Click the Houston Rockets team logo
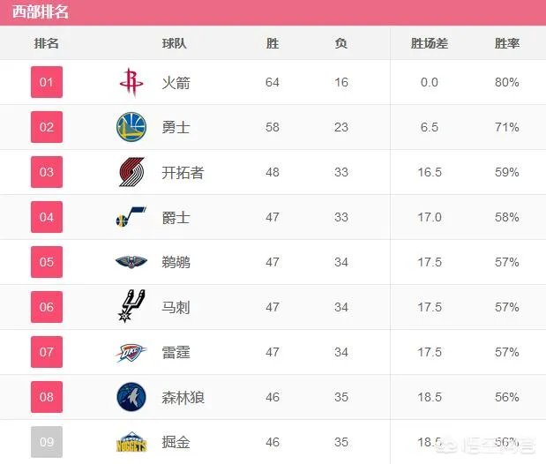The height and width of the screenshot is (464, 546). (x=131, y=83)
